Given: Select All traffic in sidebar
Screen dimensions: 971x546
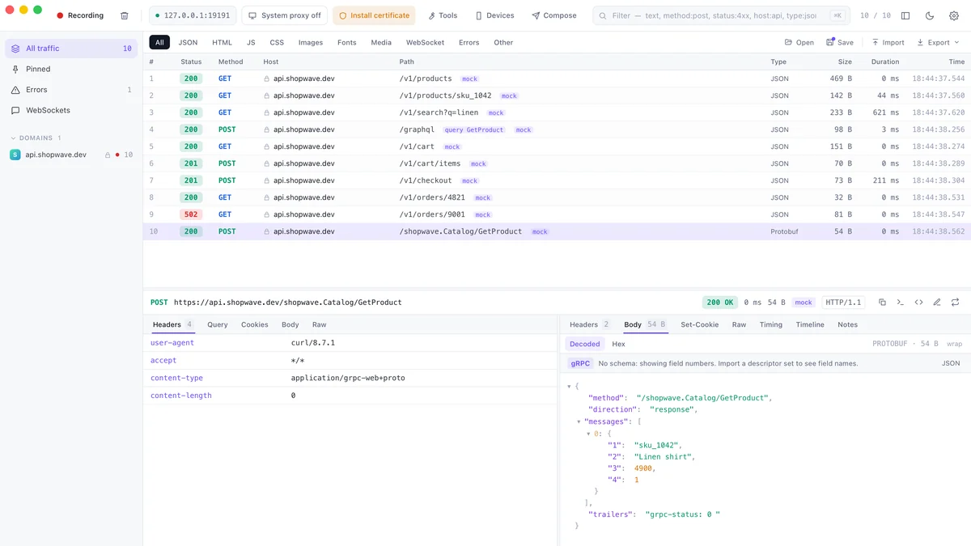Looking at the screenshot, I should [71, 49].
